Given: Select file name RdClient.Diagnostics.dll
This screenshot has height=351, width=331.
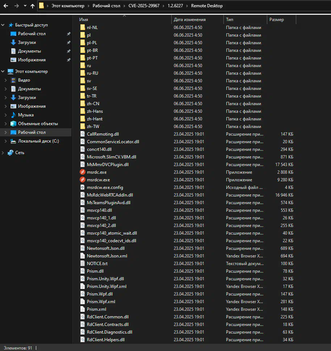Looking at the screenshot, I should coord(109,332).
